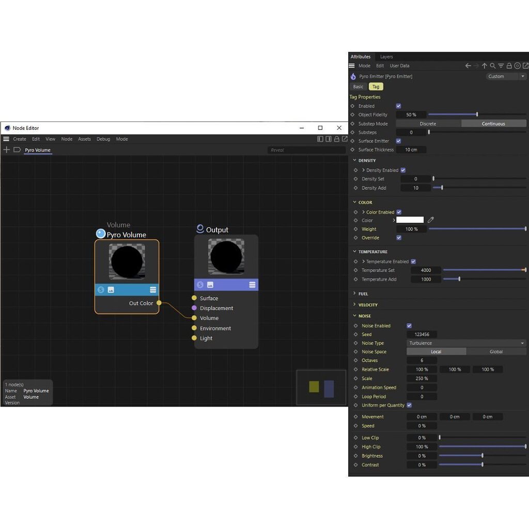Expand the VELOCITY section
Viewport: 529px width, 529px height.
(x=354, y=304)
